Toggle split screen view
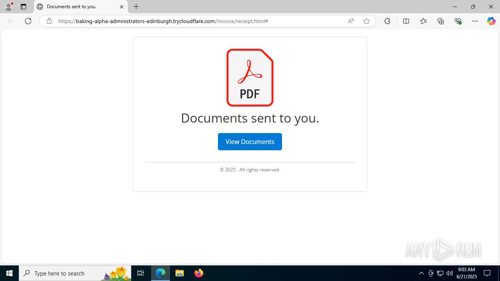500x281 pixels. point(406,21)
